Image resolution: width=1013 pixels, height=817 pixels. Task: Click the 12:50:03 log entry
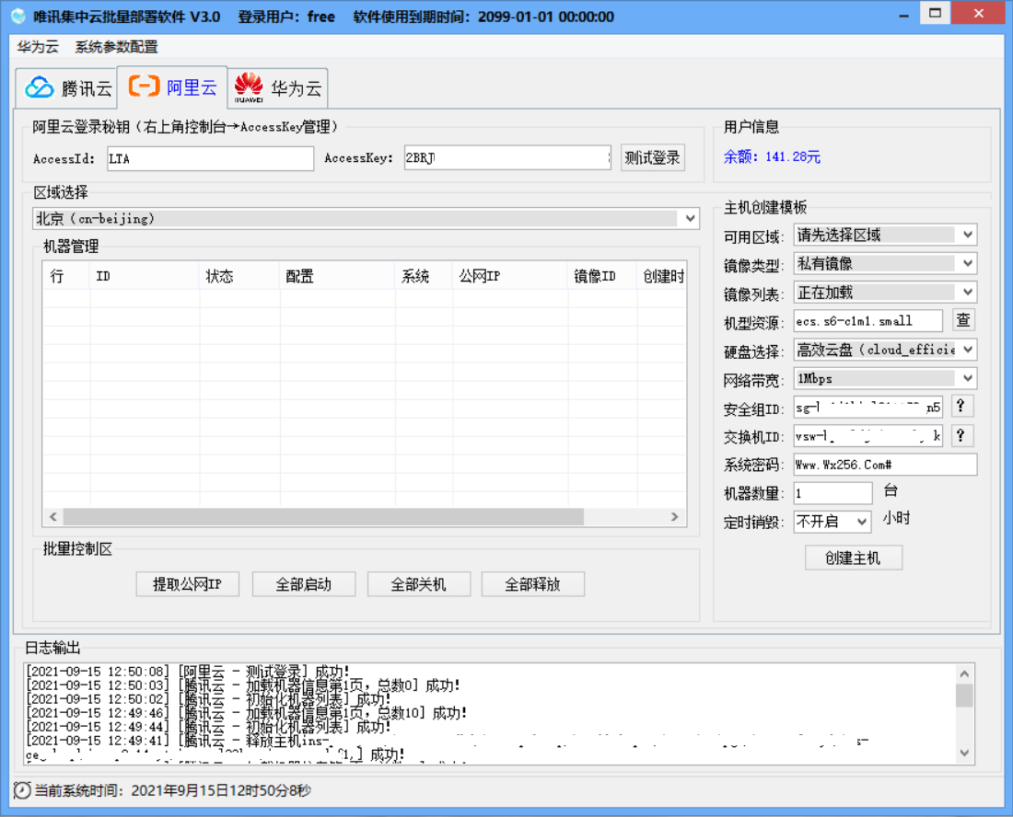click(243, 685)
